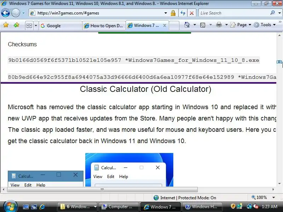Select the Windows 7 ... tab
Screen dimensions: 283x212
tap(144, 25)
